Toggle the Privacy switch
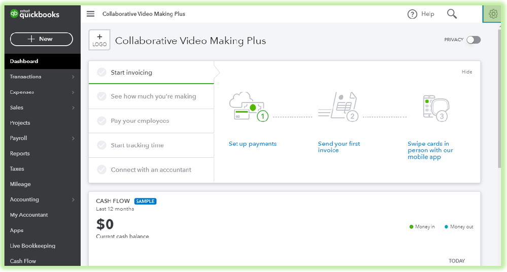 point(474,40)
